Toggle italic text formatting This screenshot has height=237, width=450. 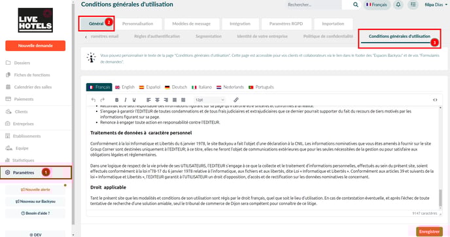point(126,100)
